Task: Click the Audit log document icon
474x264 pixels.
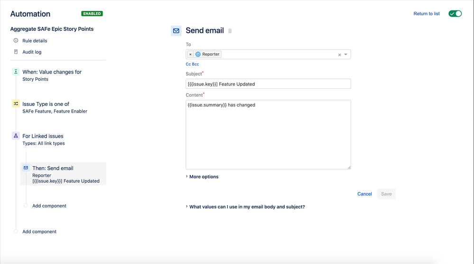Action: click(16, 52)
